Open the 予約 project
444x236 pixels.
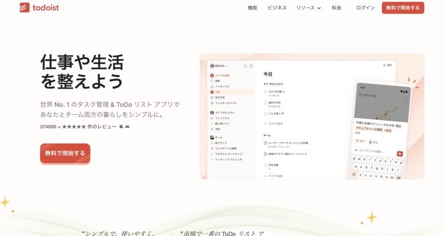(215, 129)
